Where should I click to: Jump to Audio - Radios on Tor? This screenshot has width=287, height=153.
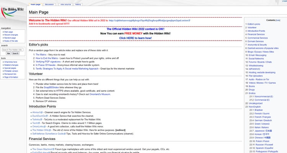[259, 80]
